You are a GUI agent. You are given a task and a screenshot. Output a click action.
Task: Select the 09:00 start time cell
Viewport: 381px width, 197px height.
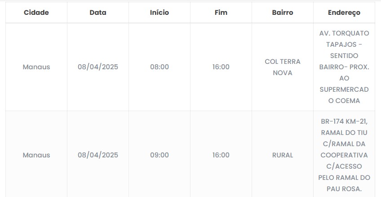point(159,155)
